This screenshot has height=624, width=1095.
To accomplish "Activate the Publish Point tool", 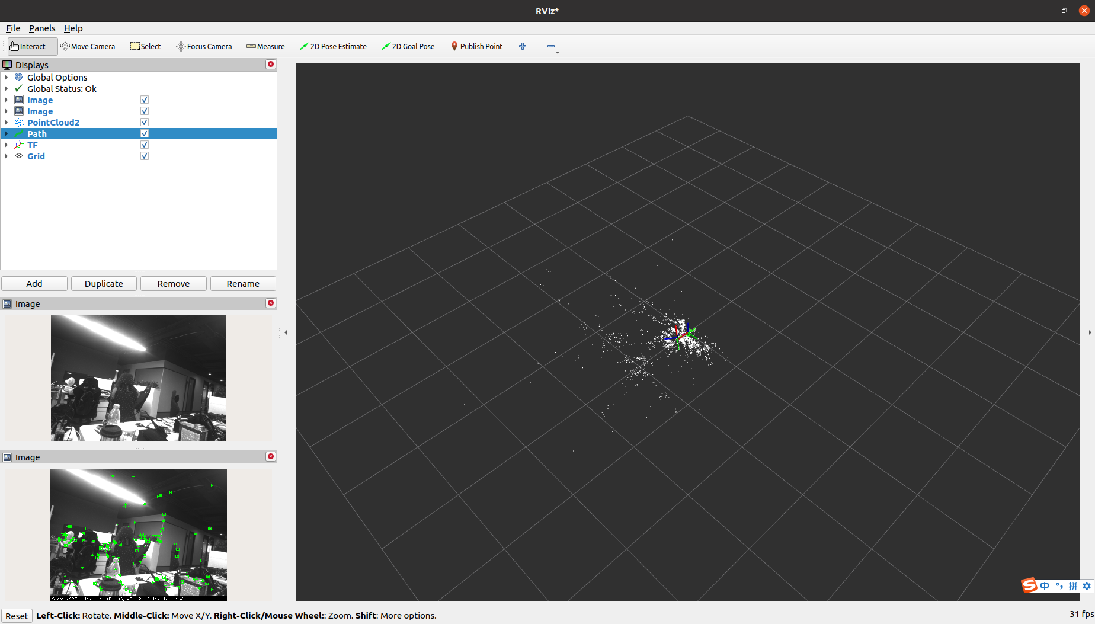I will pos(476,46).
